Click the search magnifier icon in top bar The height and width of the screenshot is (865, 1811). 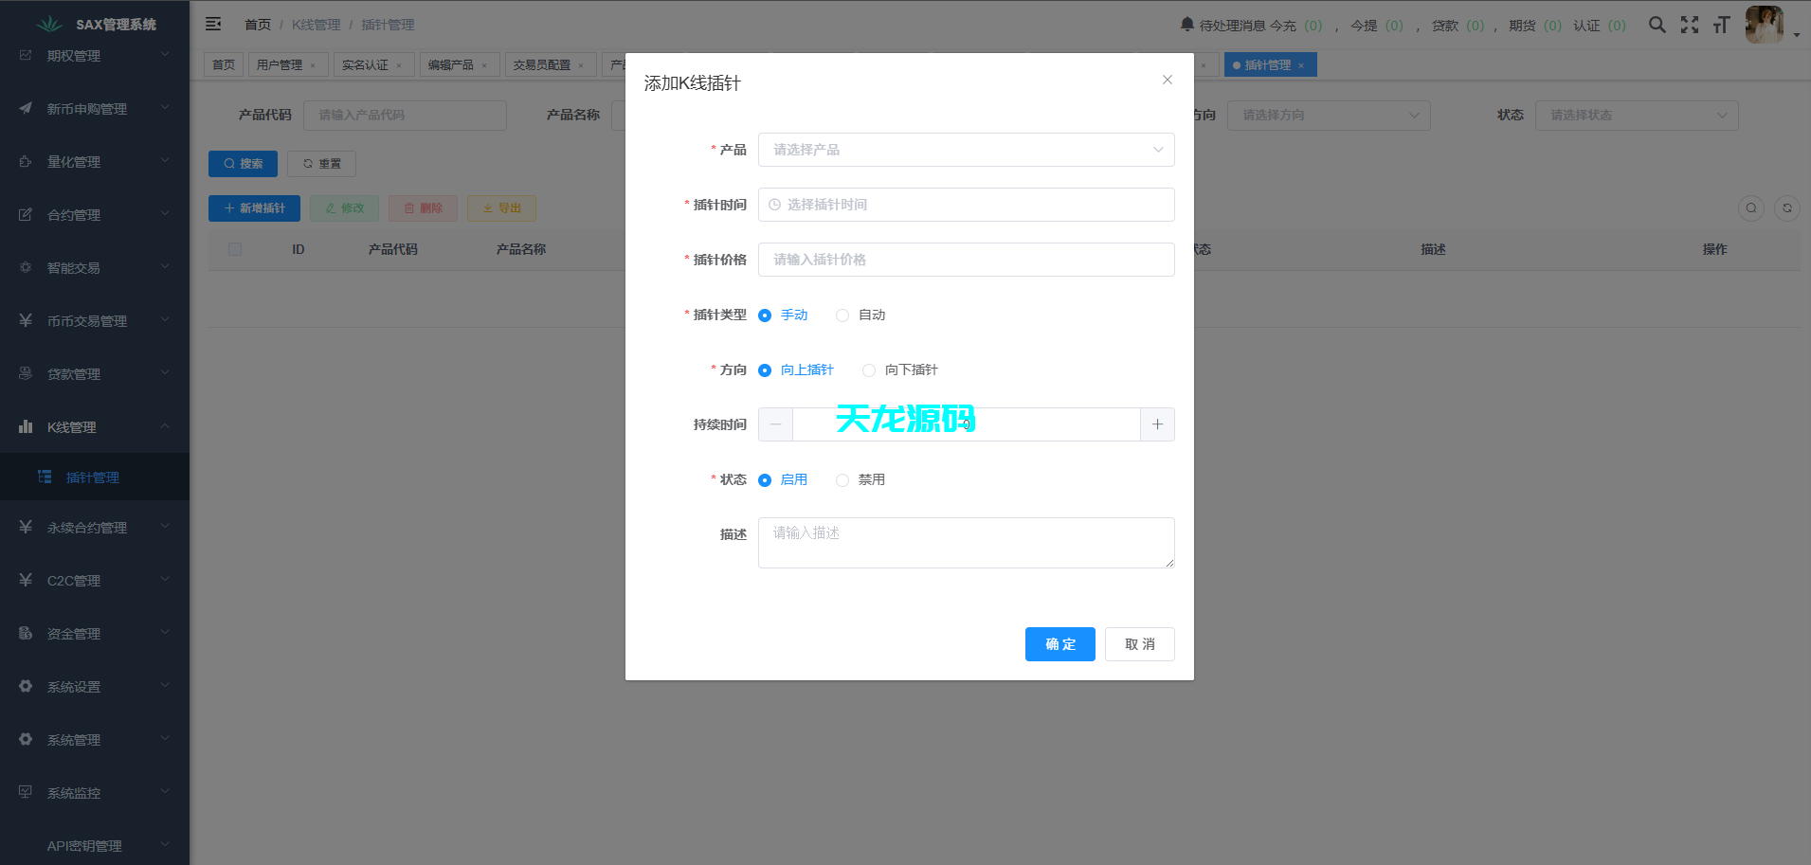[1657, 26]
